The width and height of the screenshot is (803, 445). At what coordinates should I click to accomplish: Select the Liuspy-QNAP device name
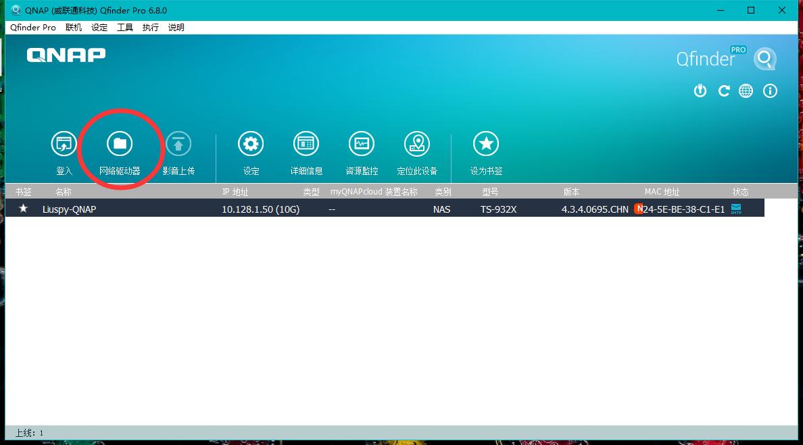pyautogui.click(x=69, y=209)
